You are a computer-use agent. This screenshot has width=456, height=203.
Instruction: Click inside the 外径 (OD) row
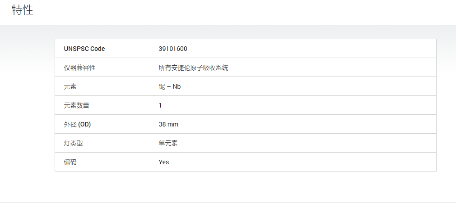pyautogui.click(x=246, y=124)
